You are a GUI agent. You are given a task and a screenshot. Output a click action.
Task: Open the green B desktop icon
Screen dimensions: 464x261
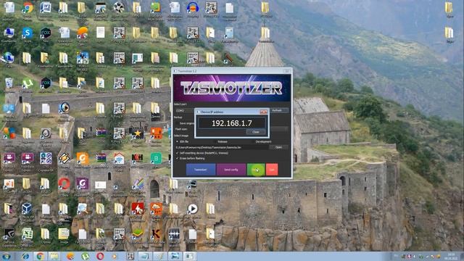156,158
